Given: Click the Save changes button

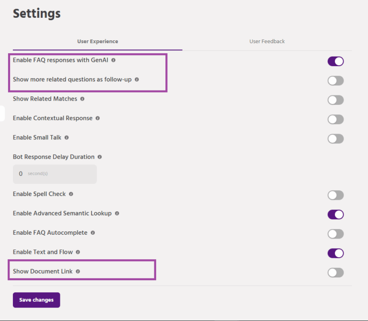Looking at the screenshot, I should click(x=36, y=300).
